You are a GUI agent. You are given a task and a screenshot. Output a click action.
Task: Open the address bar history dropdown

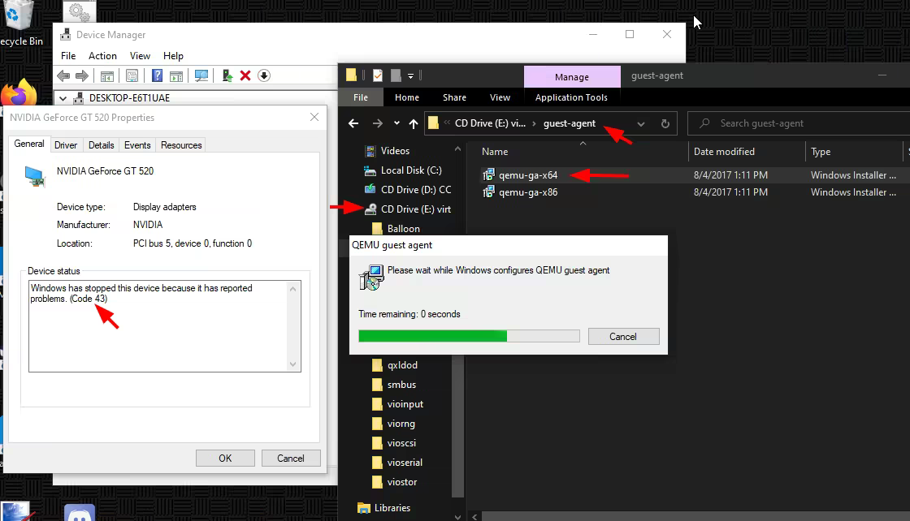641,124
